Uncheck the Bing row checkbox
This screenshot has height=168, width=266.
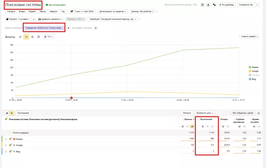(10, 151)
